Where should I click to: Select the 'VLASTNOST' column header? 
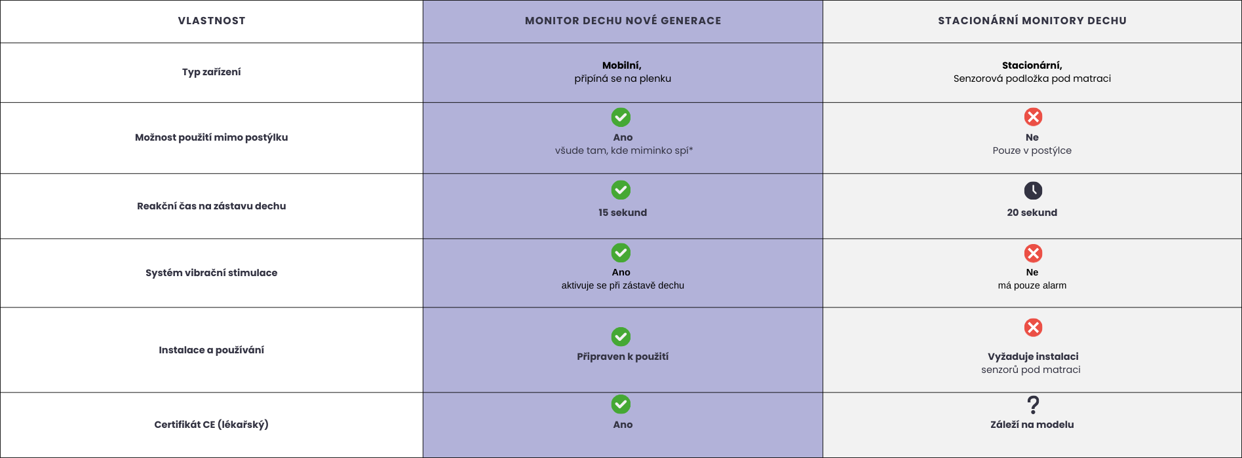coord(212,21)
